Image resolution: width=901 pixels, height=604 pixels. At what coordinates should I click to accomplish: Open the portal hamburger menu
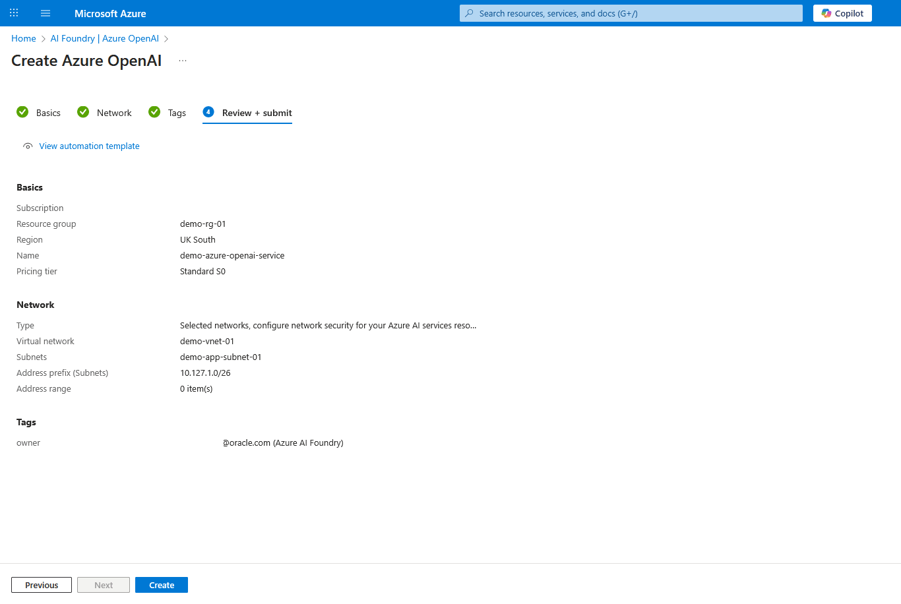tap(45, 13)
